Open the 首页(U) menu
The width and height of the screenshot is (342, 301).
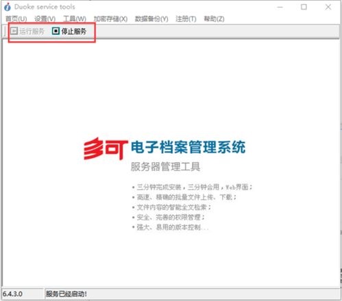(16, 19)
